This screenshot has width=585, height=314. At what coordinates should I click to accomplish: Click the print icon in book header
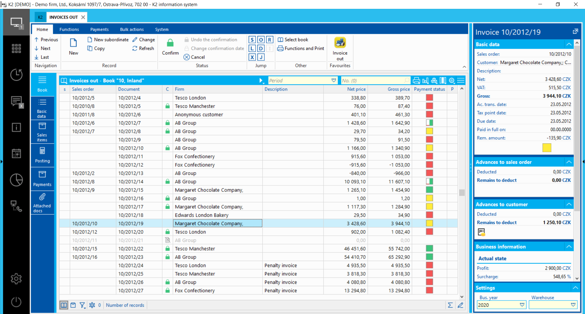pos(416,80)
